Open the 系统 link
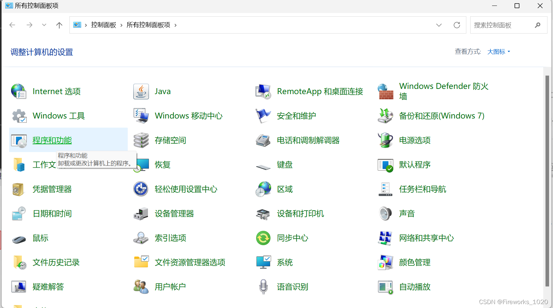Image resolution: width=553 pixels, height=308 pixels. pos(285,262)
